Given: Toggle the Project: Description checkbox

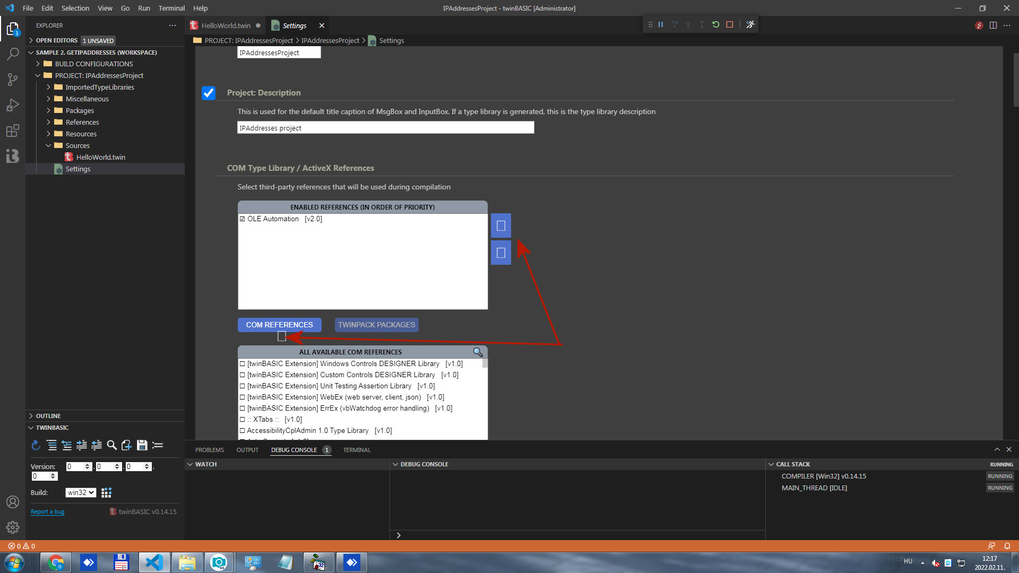Looking at the screenshot, I should click(208, 93).
